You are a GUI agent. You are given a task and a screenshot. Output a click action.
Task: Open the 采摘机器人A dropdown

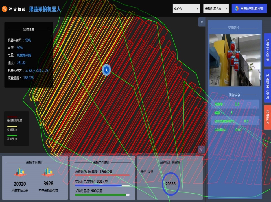216,9
